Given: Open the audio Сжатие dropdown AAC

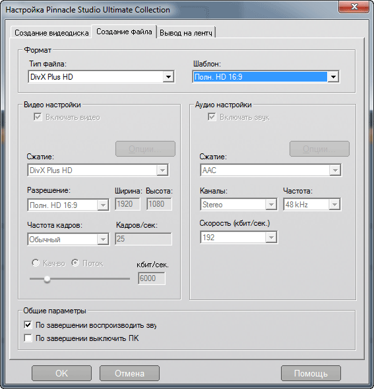Looking at the screenshot, I should coord(271,170).
